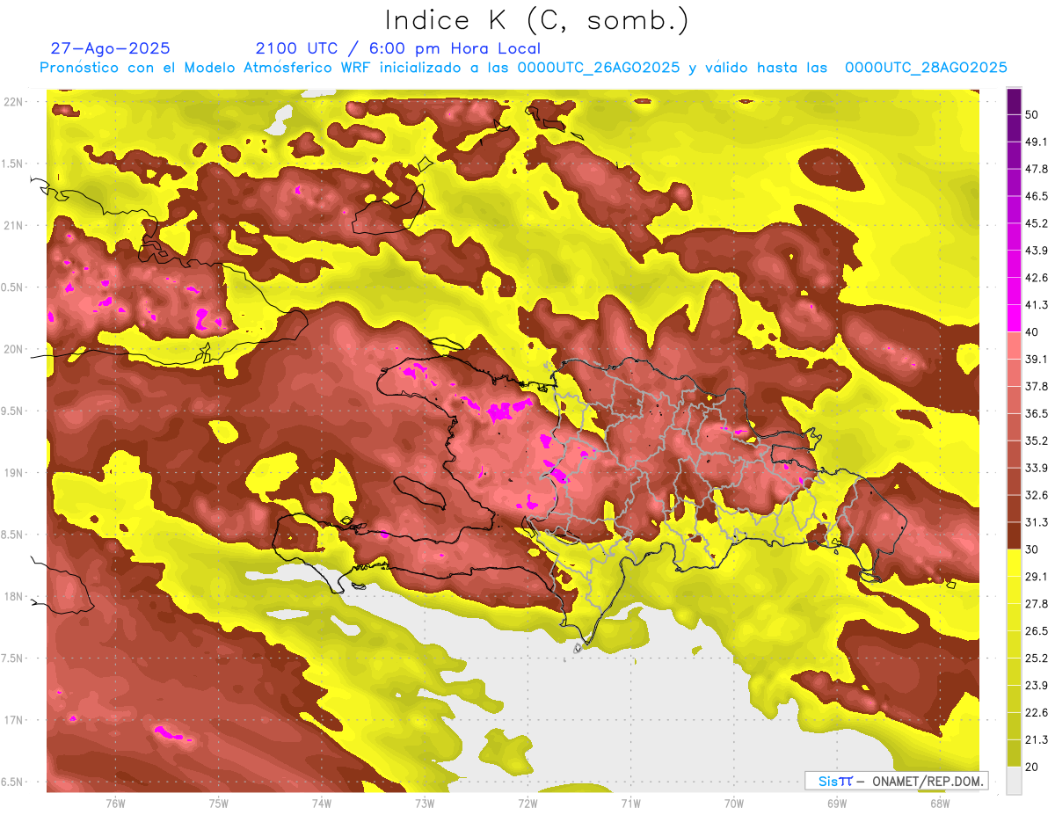Click the '71W' longitude label
Image resolution: width=1055 pixels, height=815 pixels.
pyautogui.click(x=630, y=803)
